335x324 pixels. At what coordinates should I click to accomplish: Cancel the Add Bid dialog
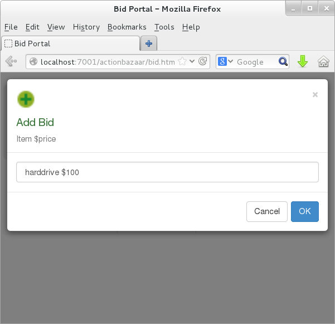point(266,211)
